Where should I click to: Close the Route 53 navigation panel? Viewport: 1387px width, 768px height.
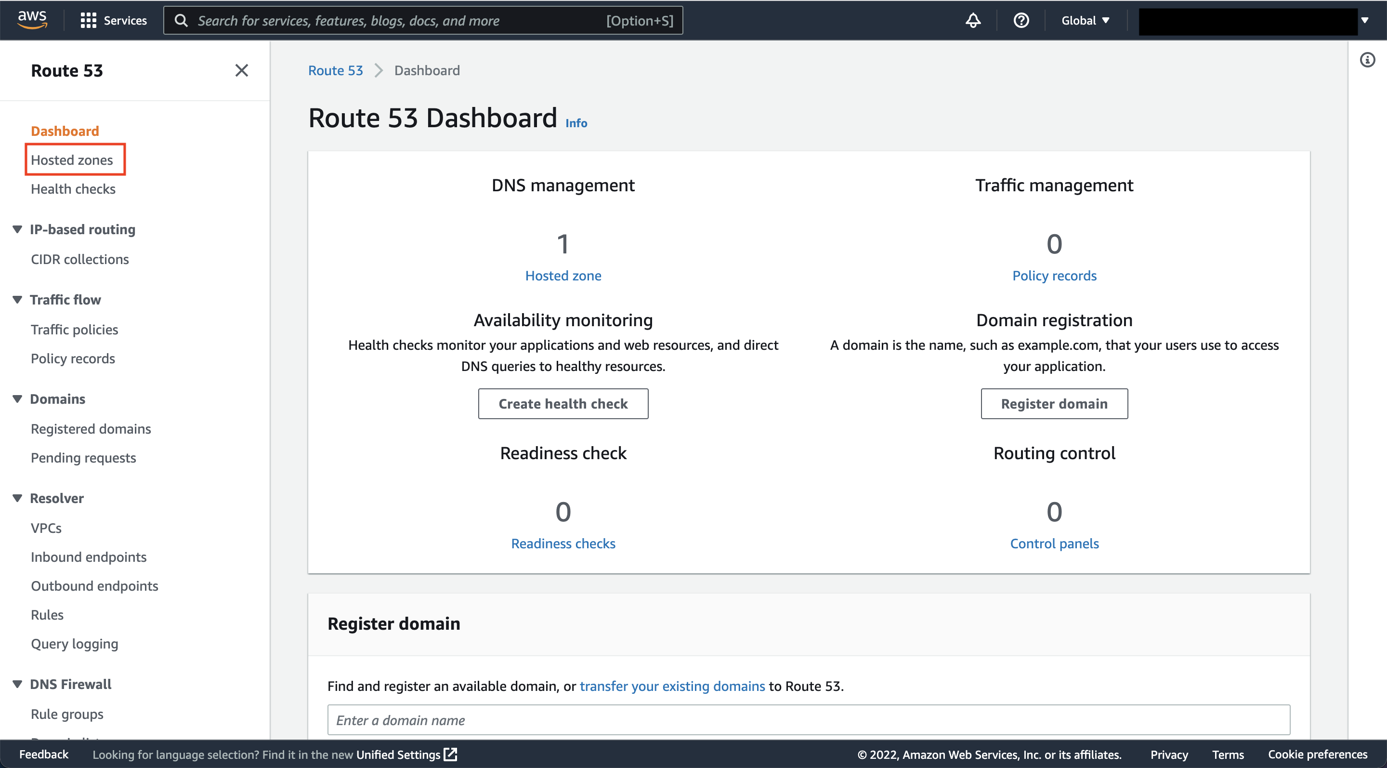coord(242,70)
